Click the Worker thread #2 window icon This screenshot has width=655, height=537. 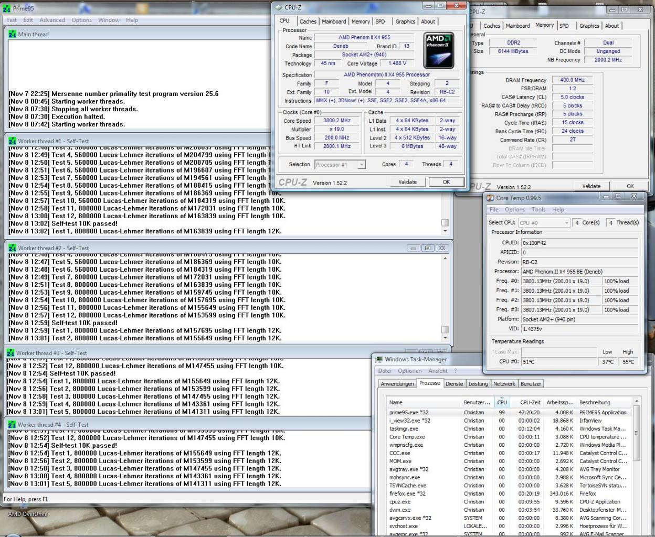(x=12, y=248)
